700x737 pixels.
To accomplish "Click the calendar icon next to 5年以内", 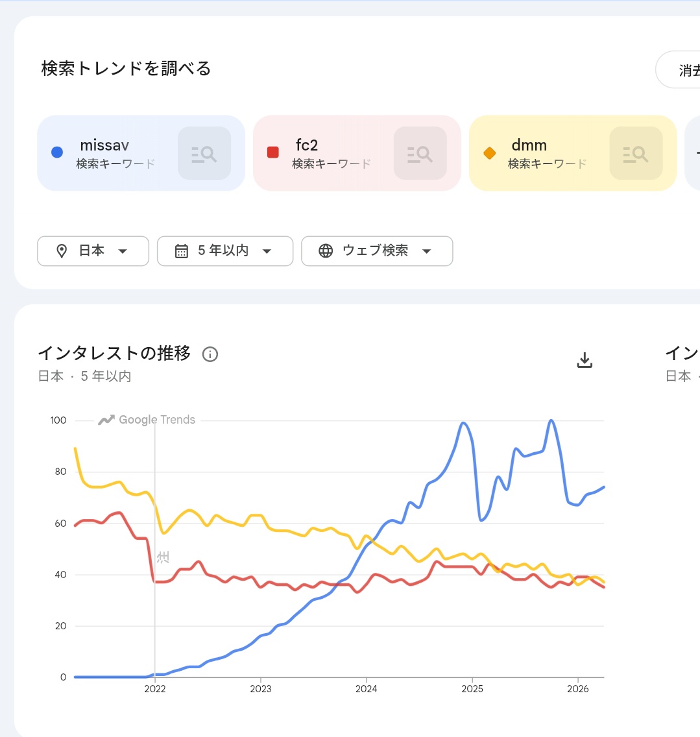I will click(182, 251).
